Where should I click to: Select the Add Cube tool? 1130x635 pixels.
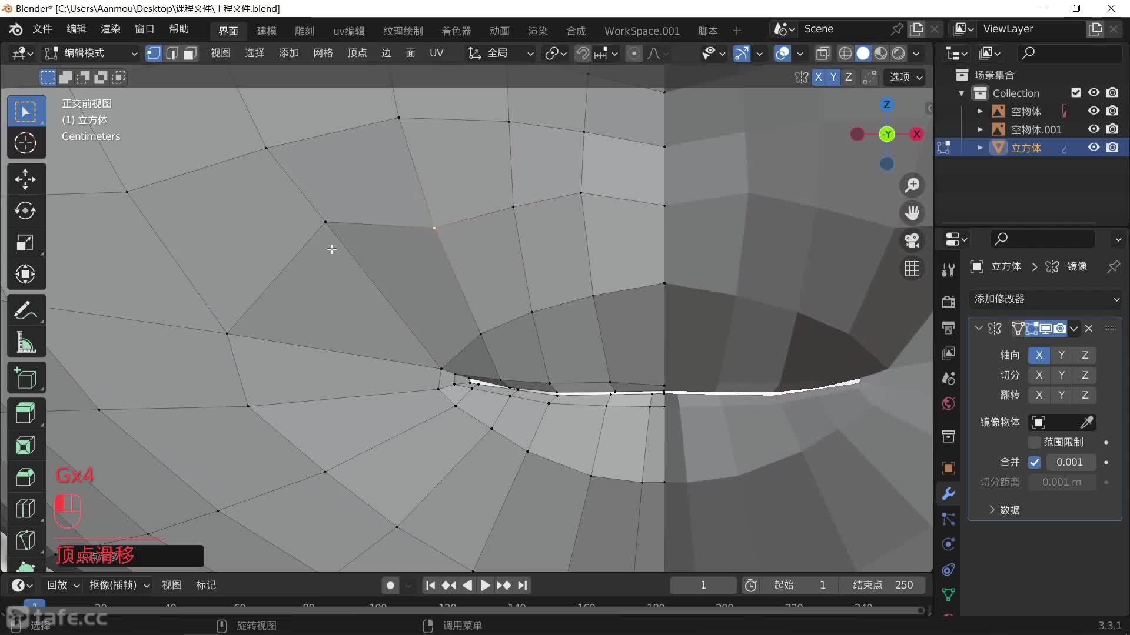(25, 379)
